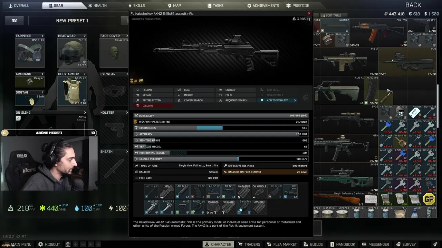The image size is (442, 248).
Task: Expand the HEADWEAR slot arrow
Action: (x=85, y=36)
